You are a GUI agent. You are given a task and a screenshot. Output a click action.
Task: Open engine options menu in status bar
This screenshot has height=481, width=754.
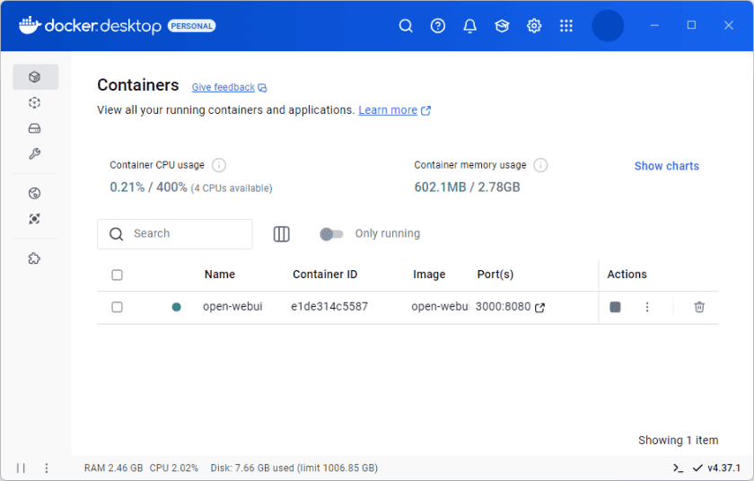pyautogui.click(x=46, y=468)
